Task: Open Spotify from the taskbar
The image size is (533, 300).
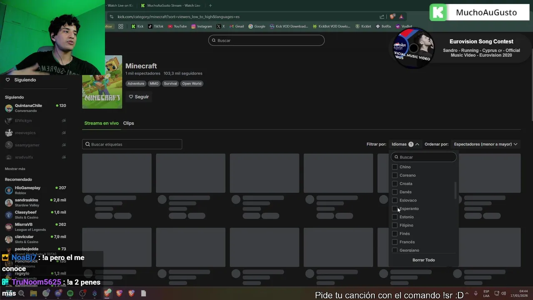Action: 70,293
